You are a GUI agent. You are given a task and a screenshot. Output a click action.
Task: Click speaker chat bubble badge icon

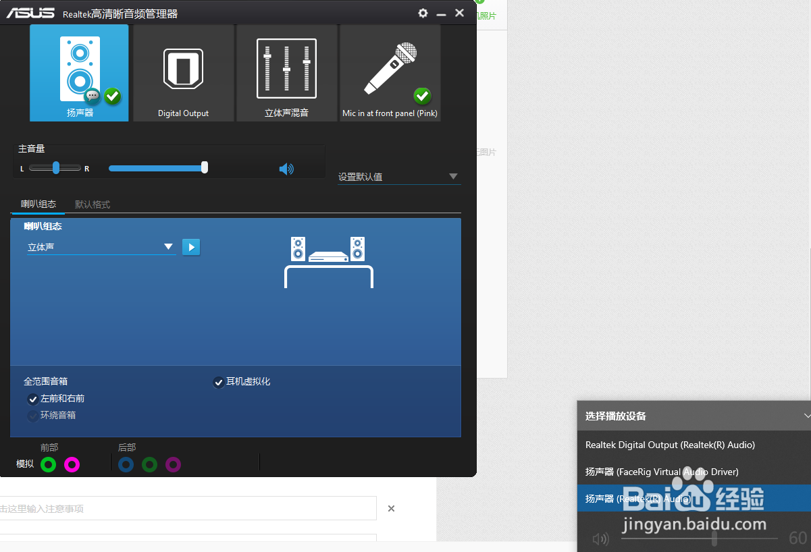coord(93,96)
